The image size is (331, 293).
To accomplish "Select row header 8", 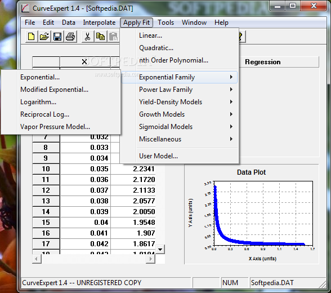I will point(46,147).
